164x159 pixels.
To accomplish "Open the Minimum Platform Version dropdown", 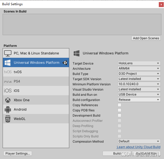I will (139, 84).
